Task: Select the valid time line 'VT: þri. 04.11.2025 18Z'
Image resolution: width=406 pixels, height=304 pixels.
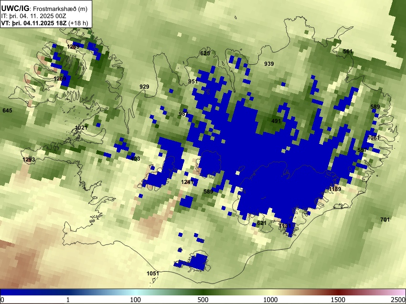Action: (34, 23)
